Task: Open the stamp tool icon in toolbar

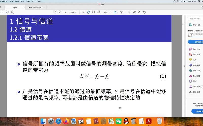Action: (x=145, y=12)
